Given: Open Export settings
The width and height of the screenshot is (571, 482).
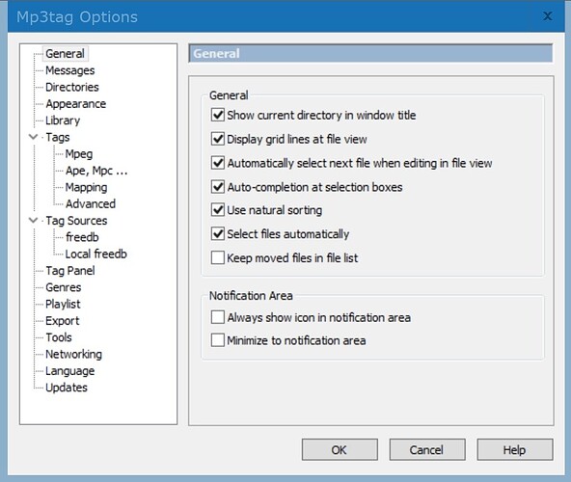Looking at the screenshot, I should tap(63, 321).
